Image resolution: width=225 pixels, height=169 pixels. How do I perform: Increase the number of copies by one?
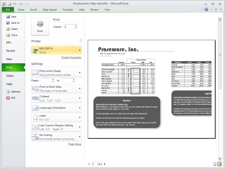pos(76,26)
